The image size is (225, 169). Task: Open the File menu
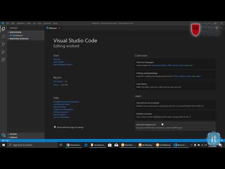point(7,23)
